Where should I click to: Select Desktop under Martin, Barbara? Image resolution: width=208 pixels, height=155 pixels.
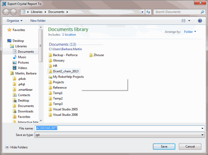pos(23,100)
